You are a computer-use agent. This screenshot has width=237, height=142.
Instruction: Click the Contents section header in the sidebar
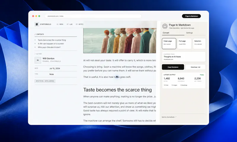pos(39,34)
